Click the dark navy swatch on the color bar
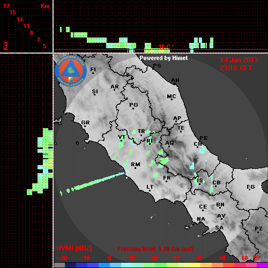268x268 pixels. pyautogui.click(x=70, y=265)
